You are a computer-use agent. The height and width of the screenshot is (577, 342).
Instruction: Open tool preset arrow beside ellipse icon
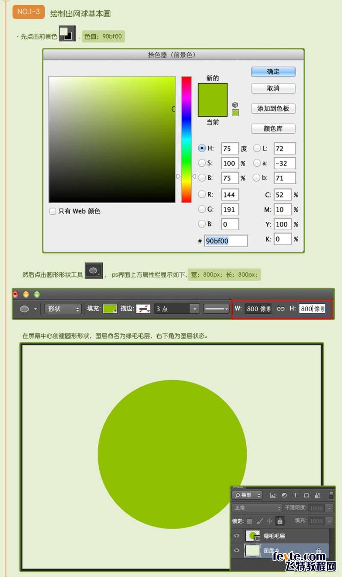coord(35,309)
